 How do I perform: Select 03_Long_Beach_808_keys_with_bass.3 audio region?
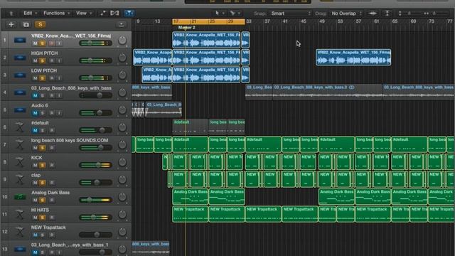point(327,92)
